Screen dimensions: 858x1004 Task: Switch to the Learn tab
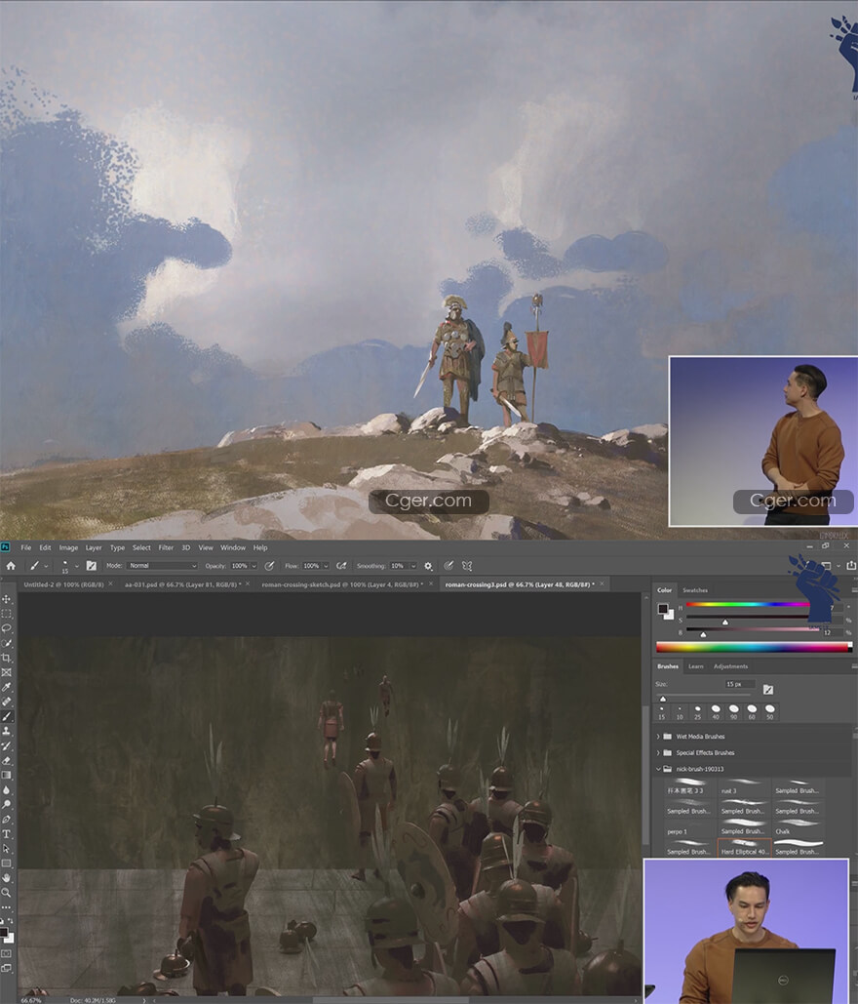(696, 666)
